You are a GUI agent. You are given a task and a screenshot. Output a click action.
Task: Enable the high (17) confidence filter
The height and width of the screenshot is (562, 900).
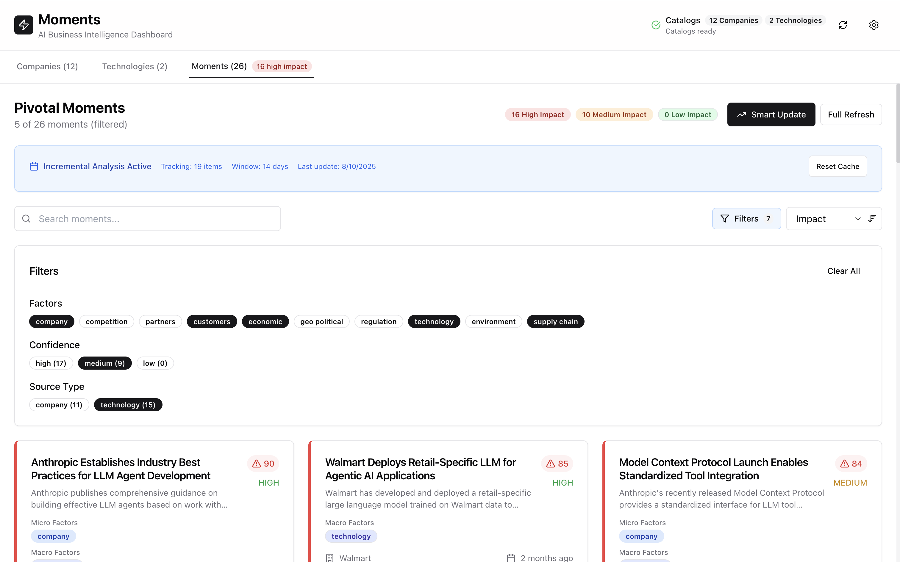(51, 363)
